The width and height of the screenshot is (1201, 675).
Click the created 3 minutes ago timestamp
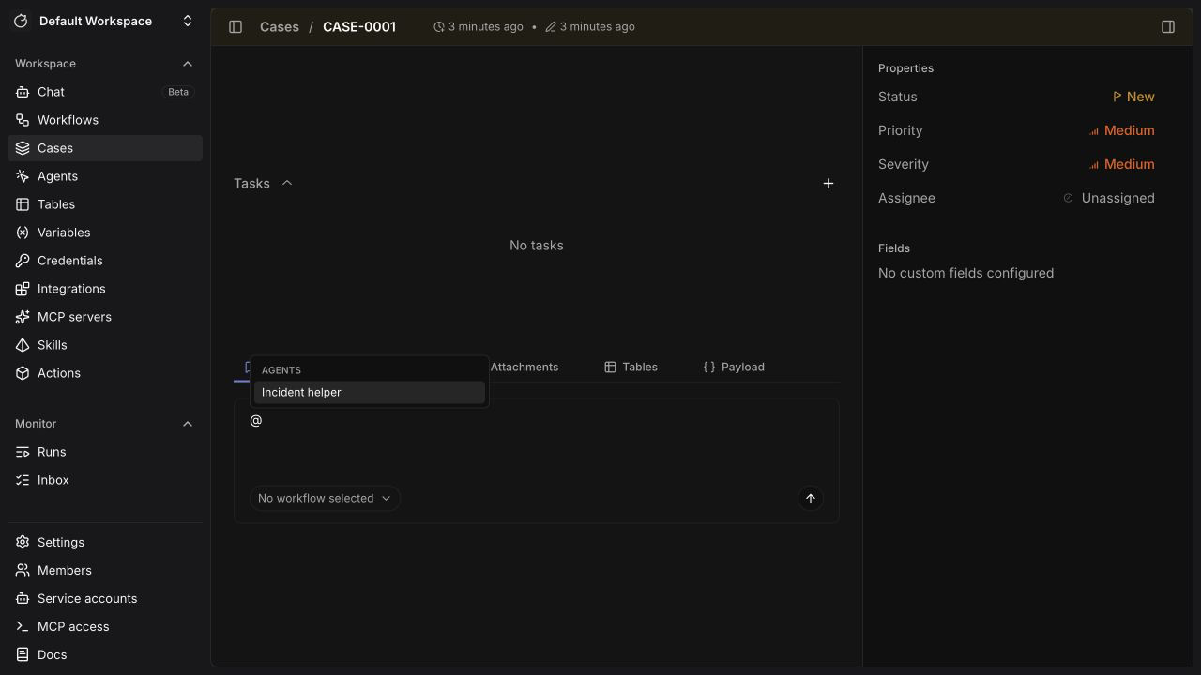479,26
